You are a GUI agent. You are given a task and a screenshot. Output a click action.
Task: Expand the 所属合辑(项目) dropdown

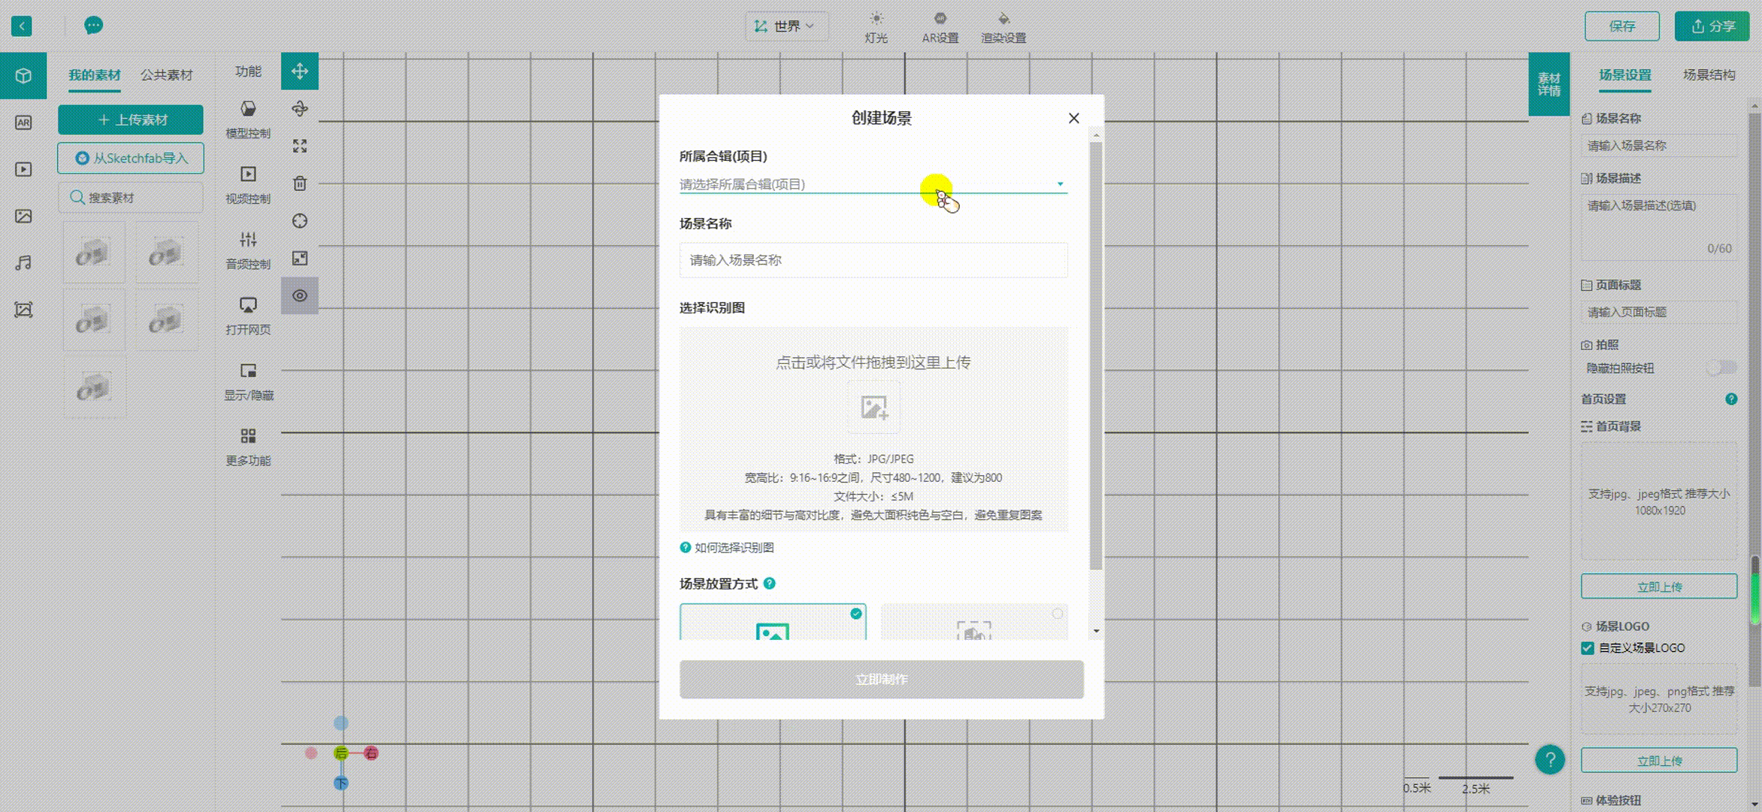[x=872, y=184]
